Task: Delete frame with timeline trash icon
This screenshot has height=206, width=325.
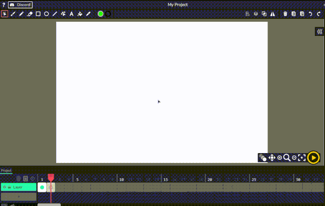Action: tap(18, 179)
